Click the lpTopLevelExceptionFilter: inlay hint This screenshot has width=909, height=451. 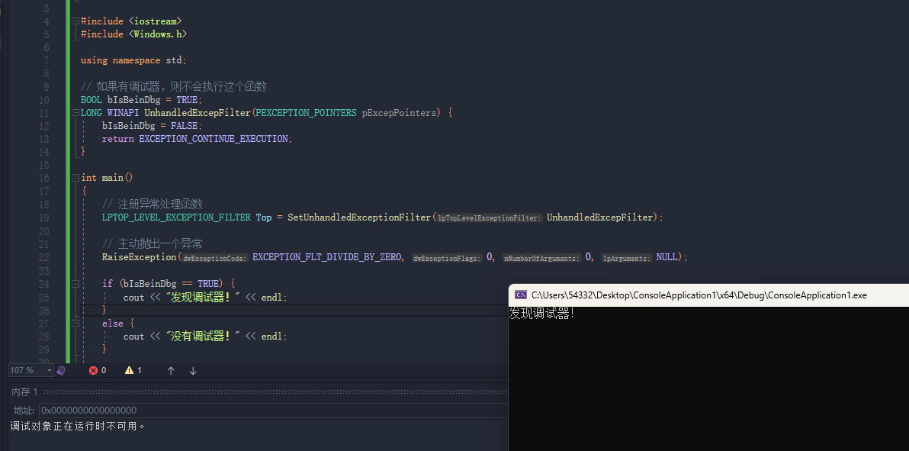pyautogui.click(x=490, y=218)
